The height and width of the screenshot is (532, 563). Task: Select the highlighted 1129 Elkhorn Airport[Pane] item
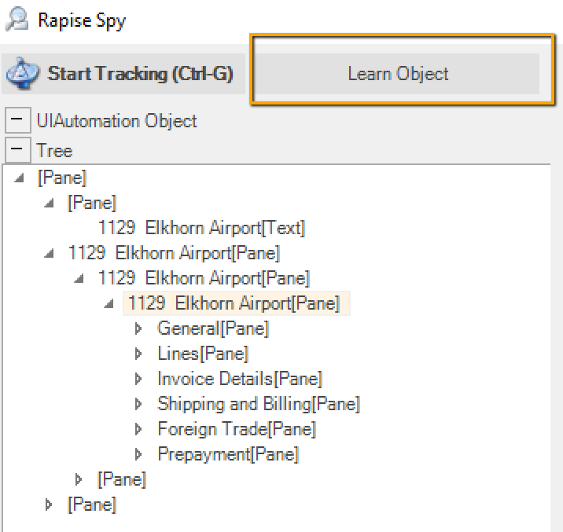[234, 303]
